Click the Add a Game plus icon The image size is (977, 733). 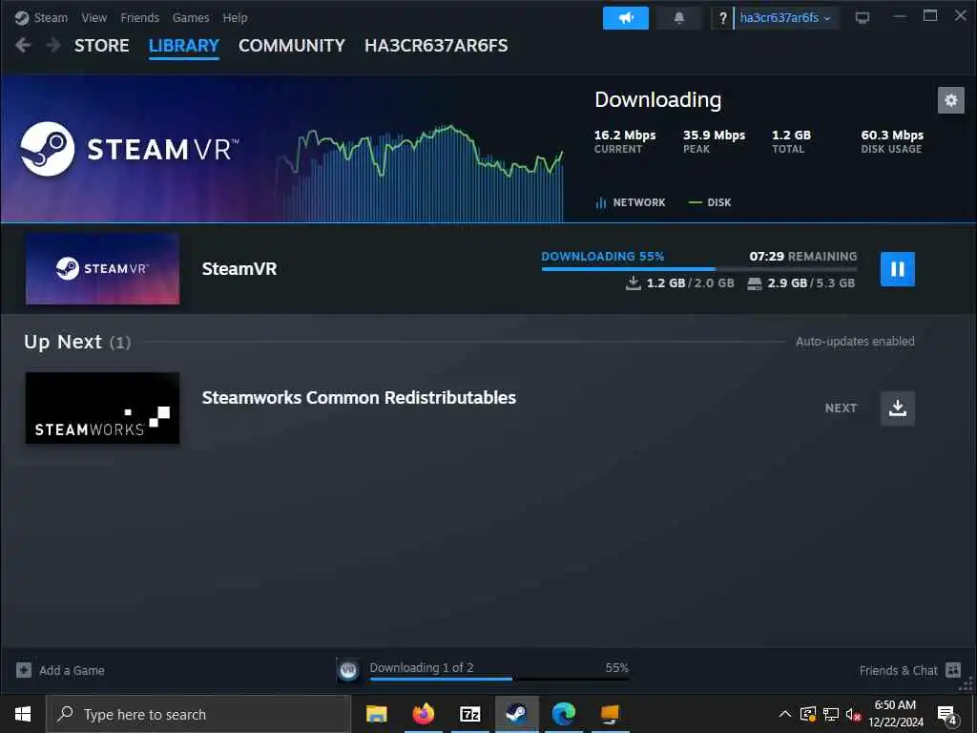click(24, 670)
